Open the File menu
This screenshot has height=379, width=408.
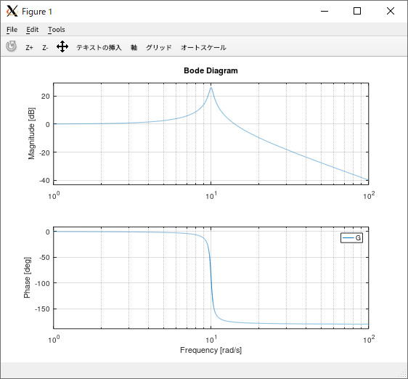[12, 30]
